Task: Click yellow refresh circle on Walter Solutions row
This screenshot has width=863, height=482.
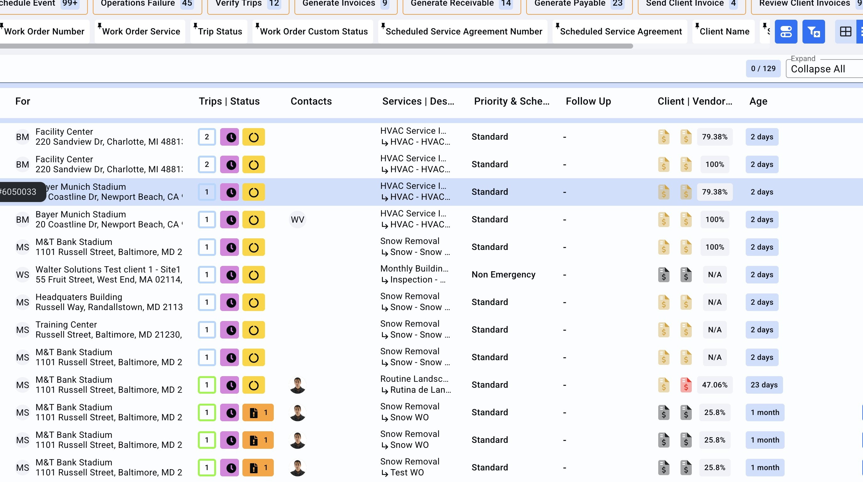Action: [254, 275]
